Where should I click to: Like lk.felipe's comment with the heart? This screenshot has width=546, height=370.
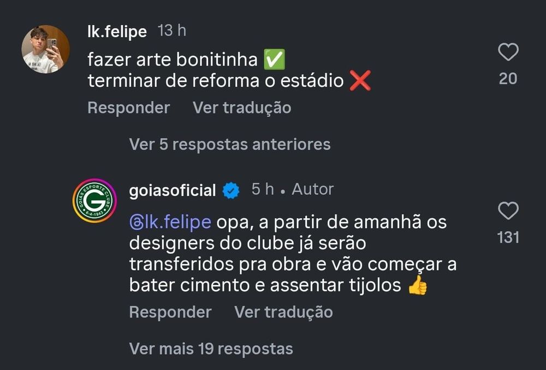pos(508,52)
